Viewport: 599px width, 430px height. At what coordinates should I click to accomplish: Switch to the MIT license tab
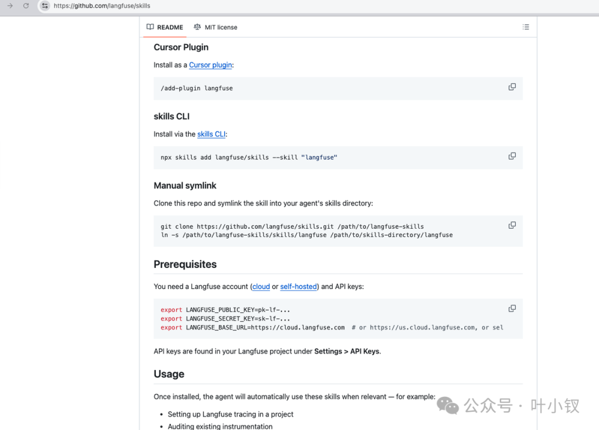pos(215,27)
